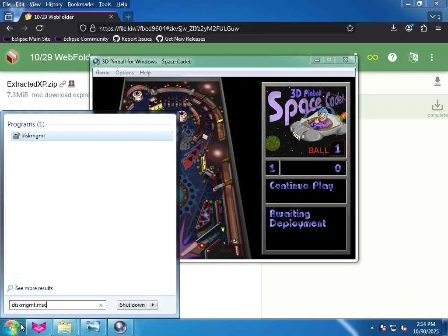Image resolution: width=448 pixels, height=336 pixels.
Task: Open the Firefox History menu
Action: (x=54, y=4)
